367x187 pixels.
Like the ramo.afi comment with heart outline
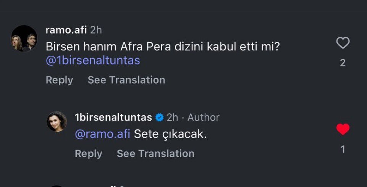[343, 43]
